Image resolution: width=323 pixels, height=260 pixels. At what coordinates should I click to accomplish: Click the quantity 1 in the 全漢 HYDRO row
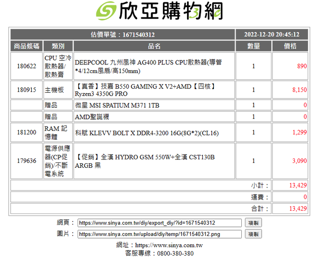(253, 161)
